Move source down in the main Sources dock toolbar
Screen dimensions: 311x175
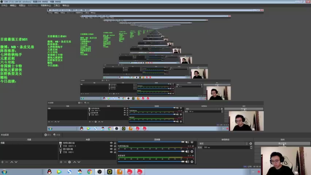pos(79,162)
